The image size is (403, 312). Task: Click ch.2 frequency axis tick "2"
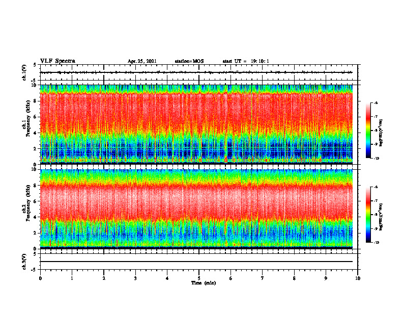(36, 233)
